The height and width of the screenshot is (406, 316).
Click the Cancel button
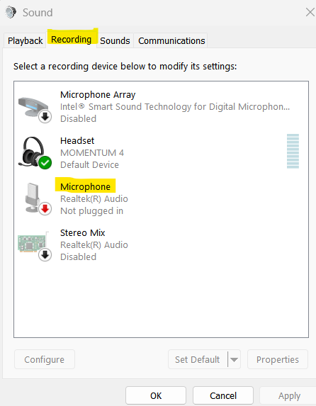tap(223, 395)
